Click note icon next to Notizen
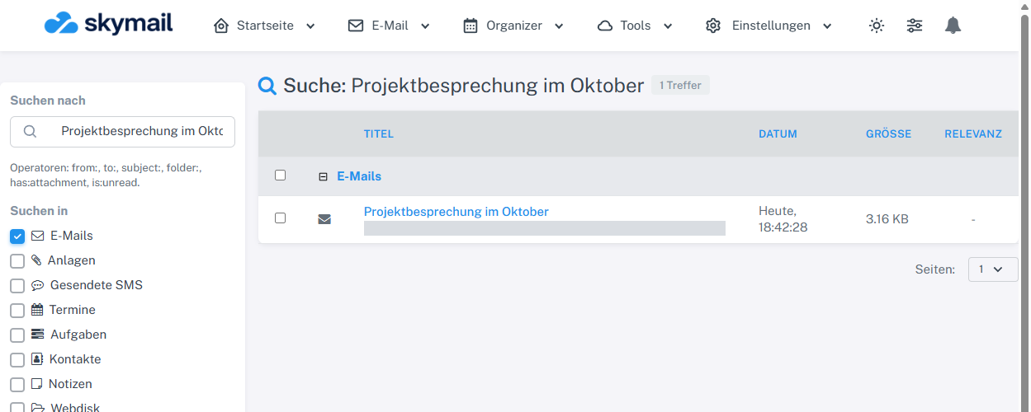Viewport: 1031px width, 412px height. tap(36, 384)
